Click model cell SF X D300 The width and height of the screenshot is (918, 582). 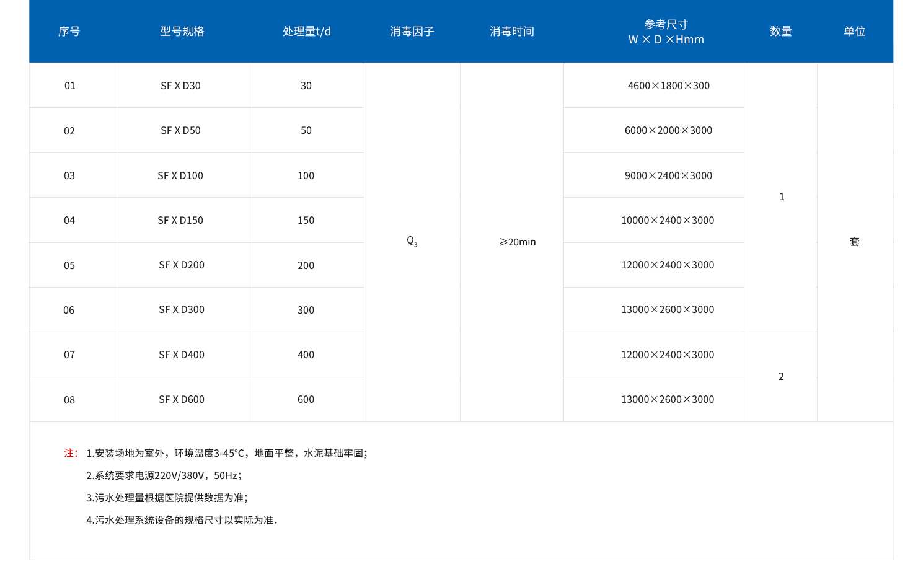pos(182,310)
